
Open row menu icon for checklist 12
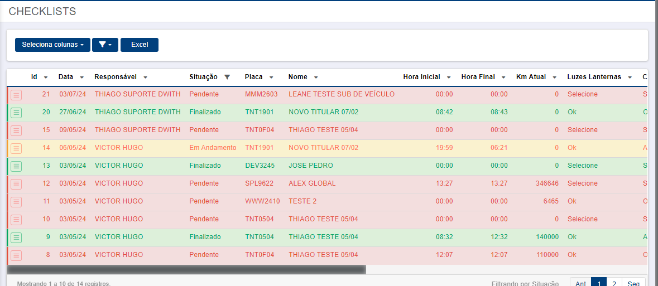click(16, 183)
